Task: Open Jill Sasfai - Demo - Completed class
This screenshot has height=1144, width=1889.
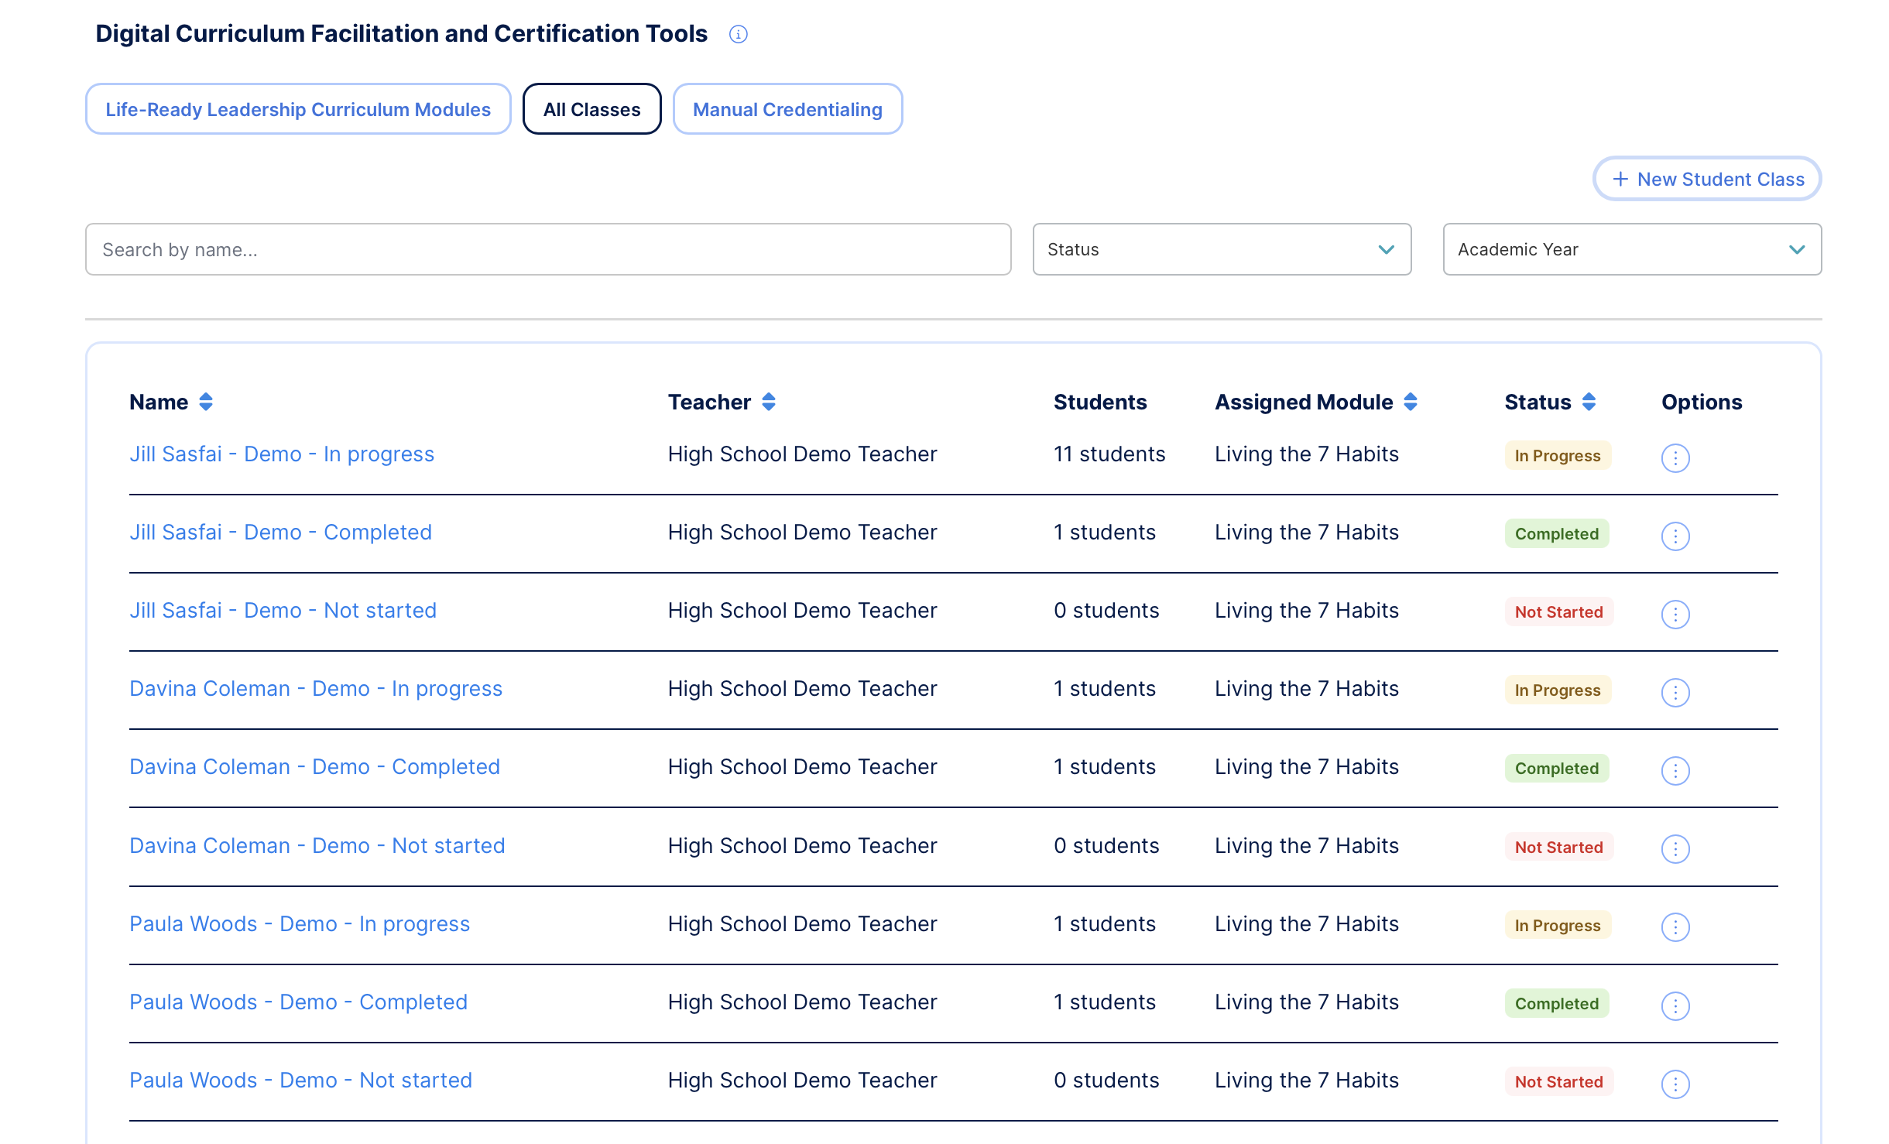Action: click(x=280, y=533)
